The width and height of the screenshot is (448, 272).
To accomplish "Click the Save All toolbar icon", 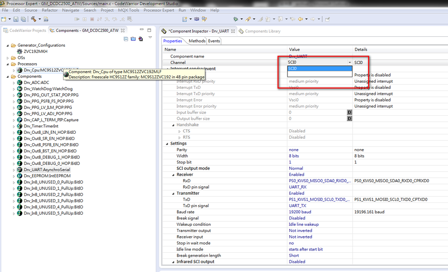I will point(23,19).
